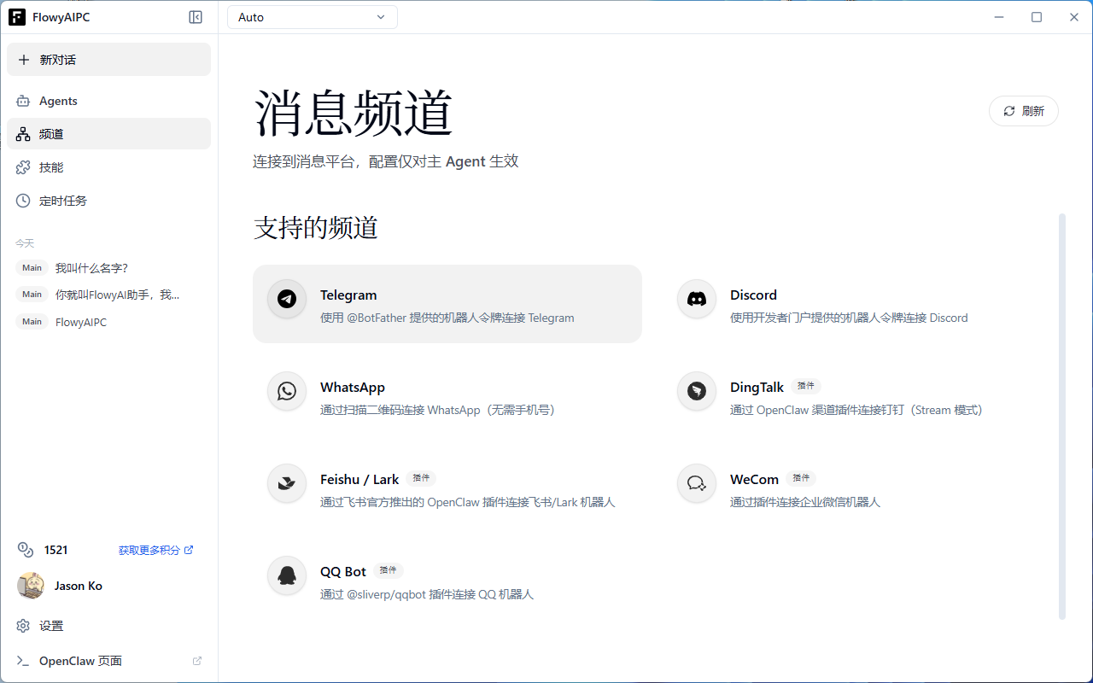Click the Feishu / Lark bird icon
Viewport: 1093px width, 683px height.
tap(287, 483)
